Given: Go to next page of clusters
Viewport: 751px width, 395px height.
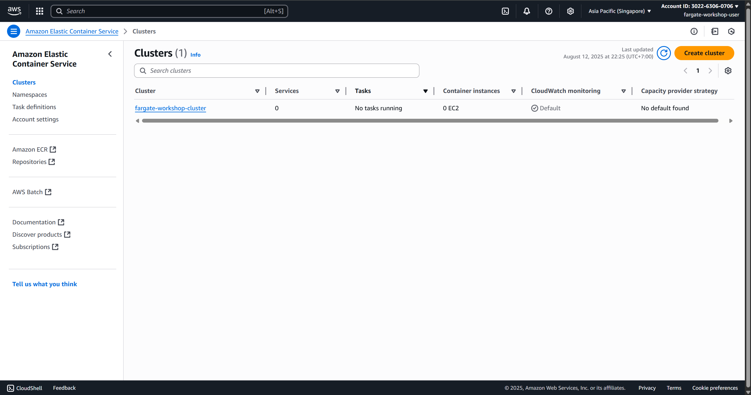Looking at the screenshot, I should 710,71.
